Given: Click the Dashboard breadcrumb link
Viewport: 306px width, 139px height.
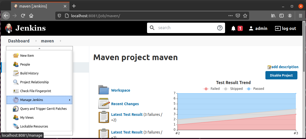Looking at the screenshot, I should point(19,41).
